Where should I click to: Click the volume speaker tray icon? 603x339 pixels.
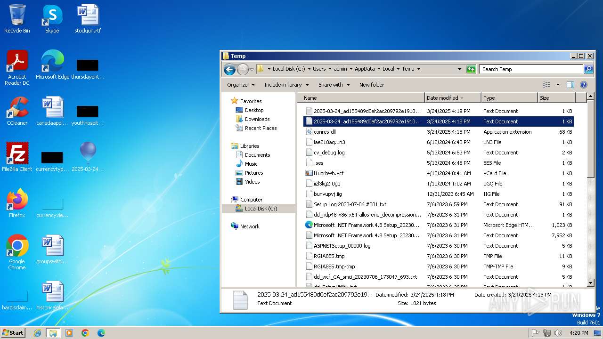tap(558, 333)
